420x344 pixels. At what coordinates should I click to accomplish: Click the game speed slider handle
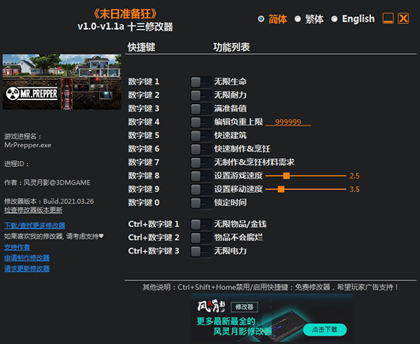(286, 175)
